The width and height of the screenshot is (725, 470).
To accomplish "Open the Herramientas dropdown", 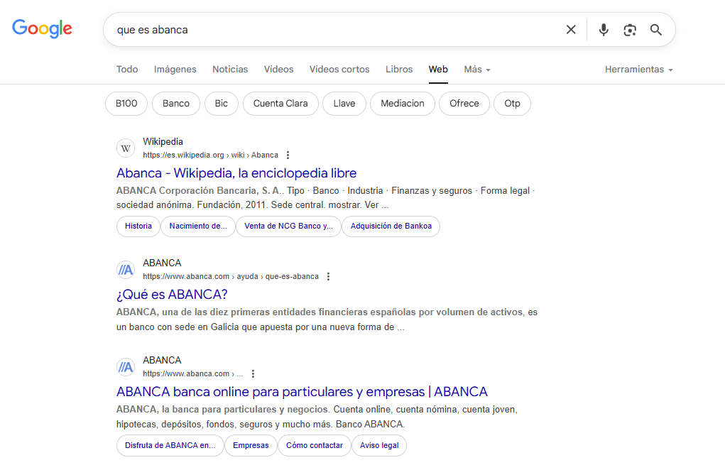I will click(638, 70).
